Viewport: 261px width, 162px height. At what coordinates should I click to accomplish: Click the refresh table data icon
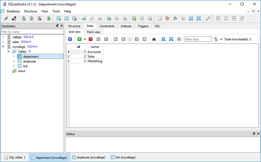[x=70, y=39]
